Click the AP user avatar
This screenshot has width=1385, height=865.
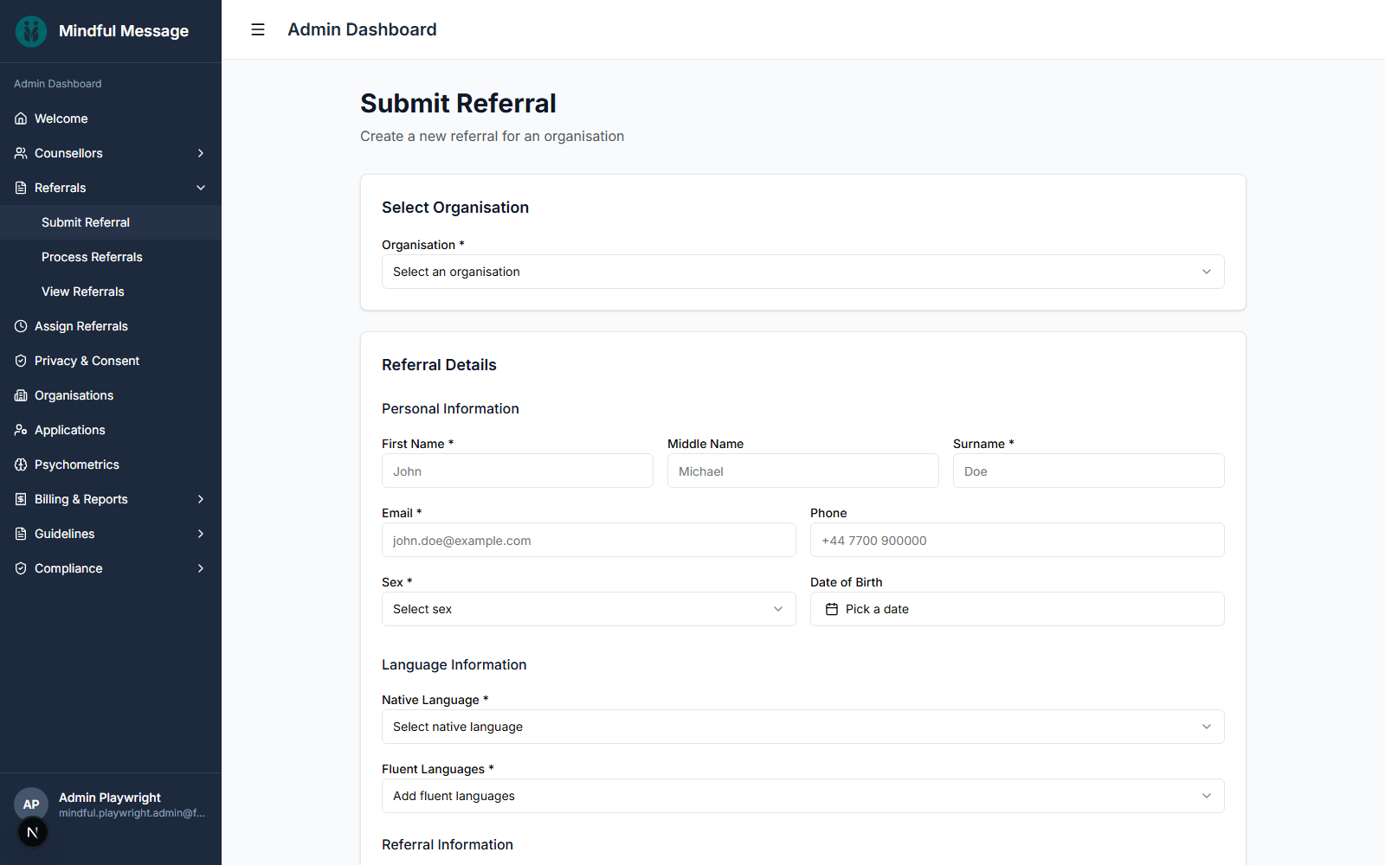coord(31,804)
